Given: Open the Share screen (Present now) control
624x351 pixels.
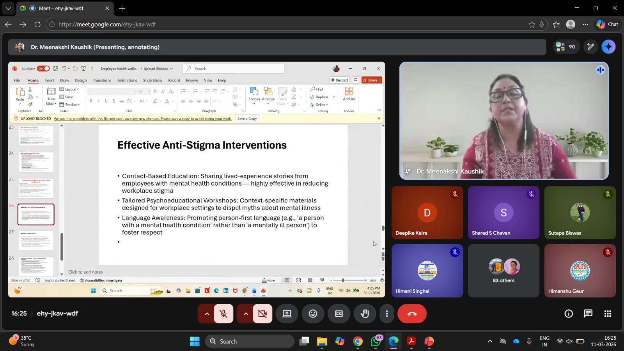Looking at the screenshot, I should [x=287, y=314].
